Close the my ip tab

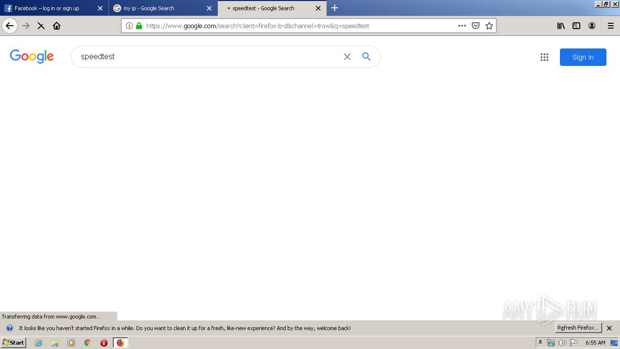pos(209,8)
